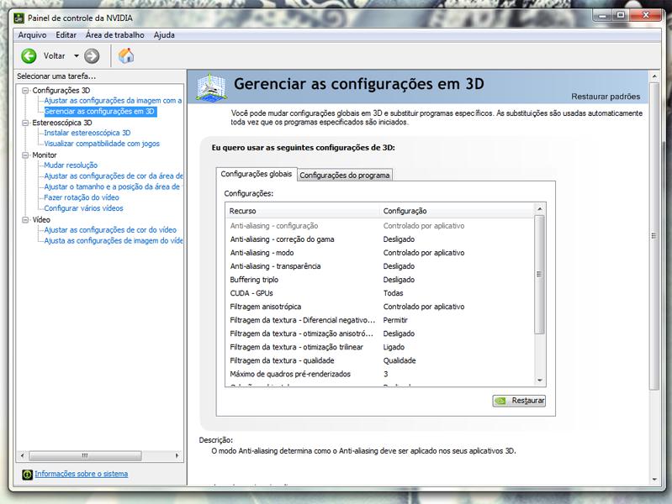Select Filtragem anisotrópica row
The height and width of the screenshot is (504, 672).
(379, 307)
